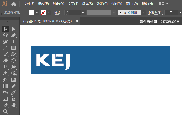Click the white fill color swatch
This screenshot has height=115, width=182.
[31, 12]
